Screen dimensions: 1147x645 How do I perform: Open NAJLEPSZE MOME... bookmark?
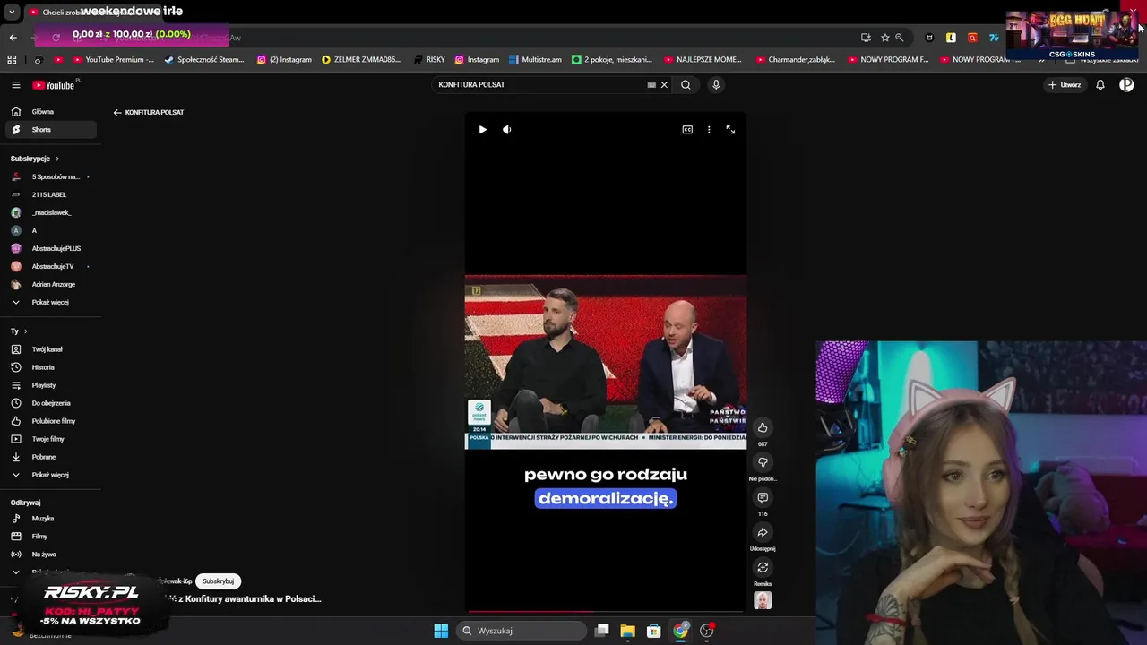703,60
